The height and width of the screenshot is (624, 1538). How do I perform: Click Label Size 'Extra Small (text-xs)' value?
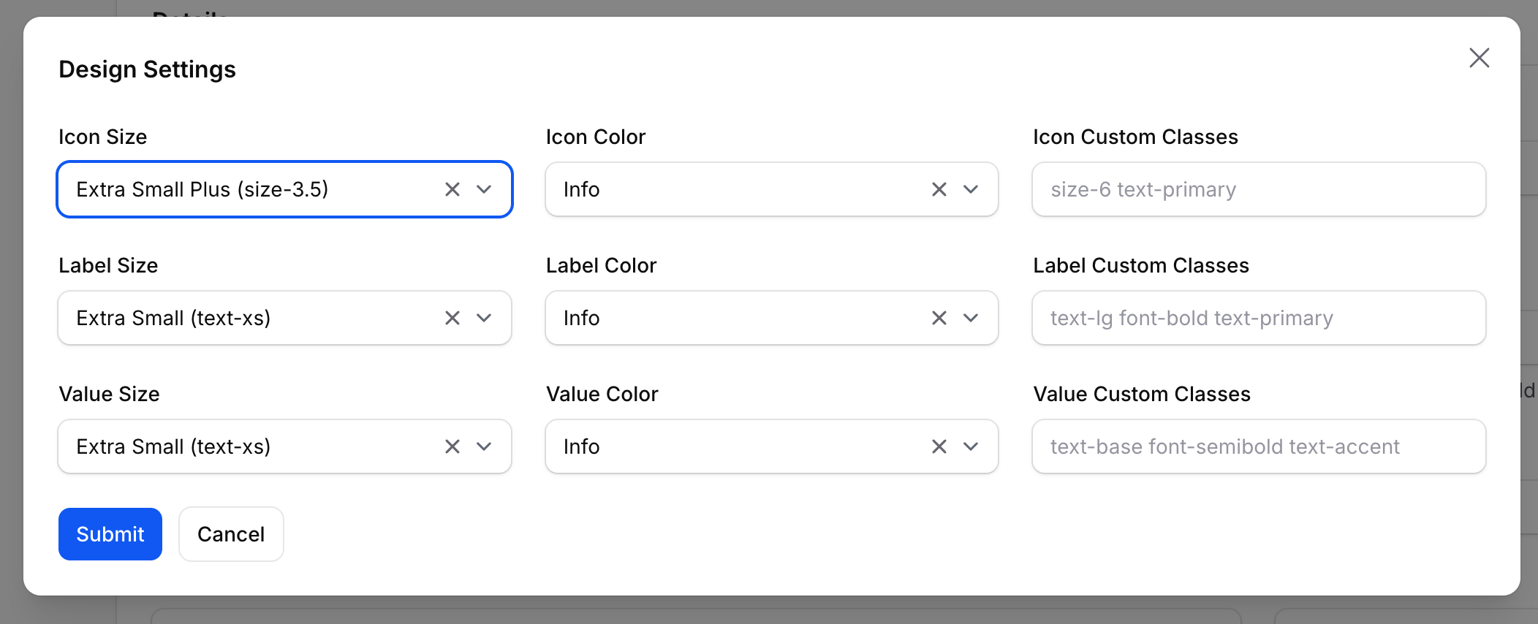point(173,318)
